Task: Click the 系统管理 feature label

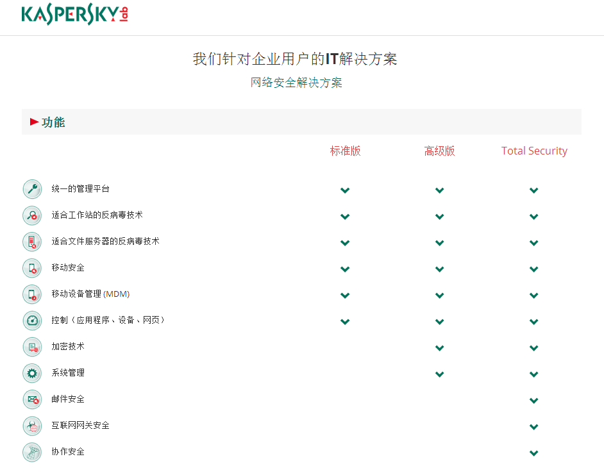Action: (68, 372)
